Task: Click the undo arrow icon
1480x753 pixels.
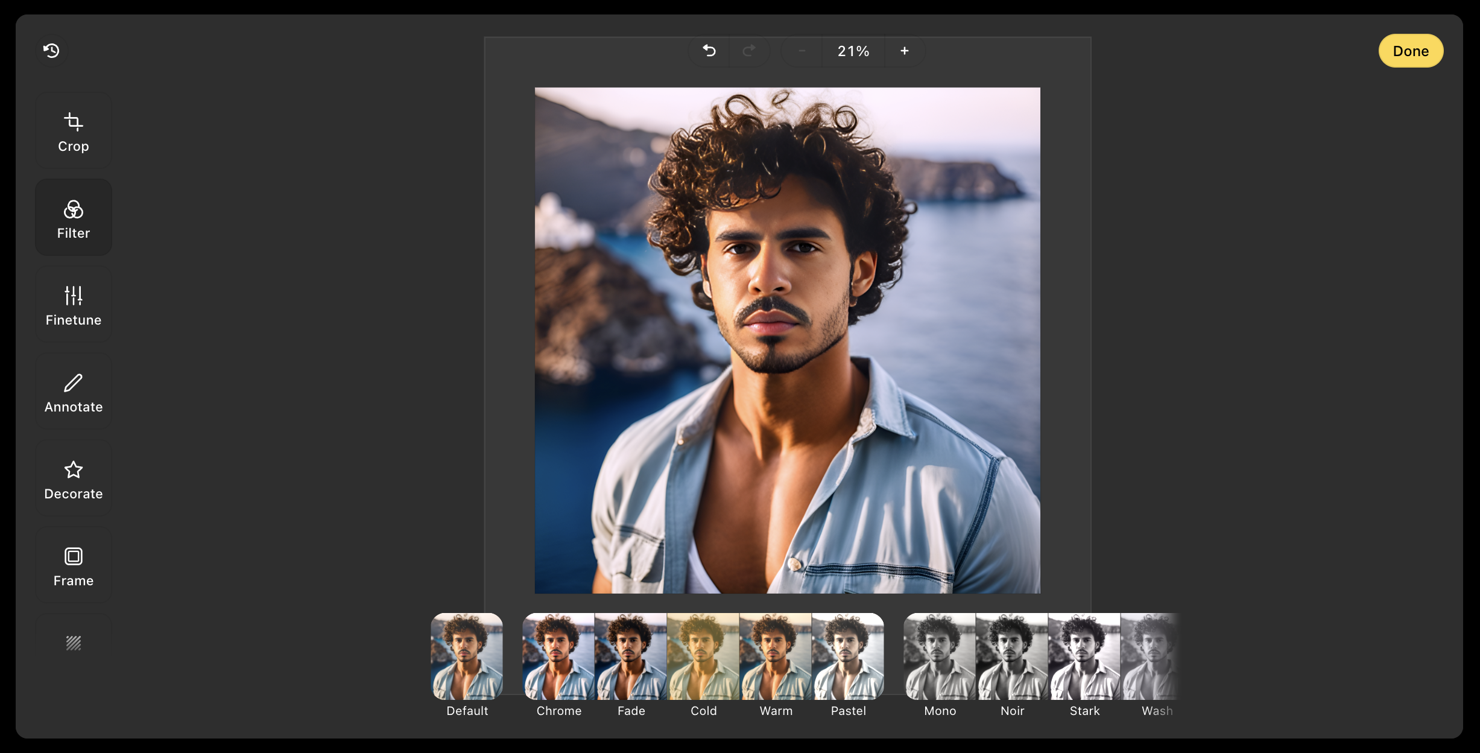Action: pos(709,51)
